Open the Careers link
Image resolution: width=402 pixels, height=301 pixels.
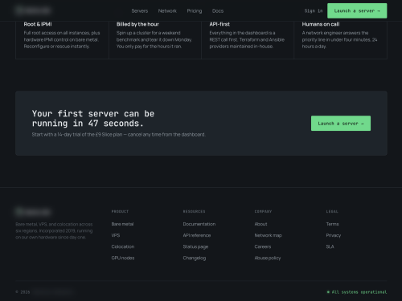pyautogui.click(x=263, y=246)
